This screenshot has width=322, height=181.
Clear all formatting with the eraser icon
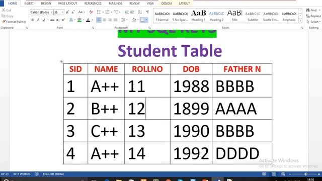pos(91,12)
